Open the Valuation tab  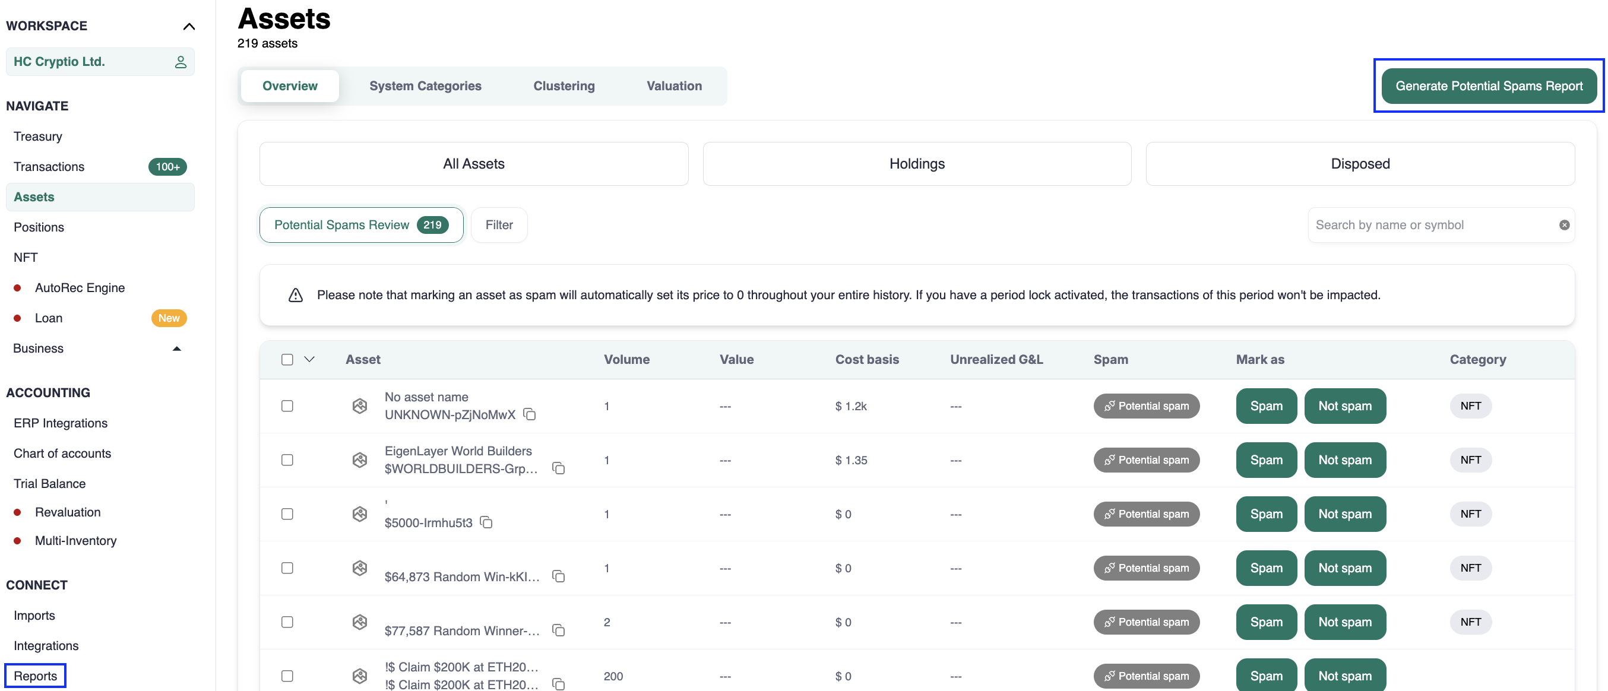pyautogui.click(x=673, y=86)
